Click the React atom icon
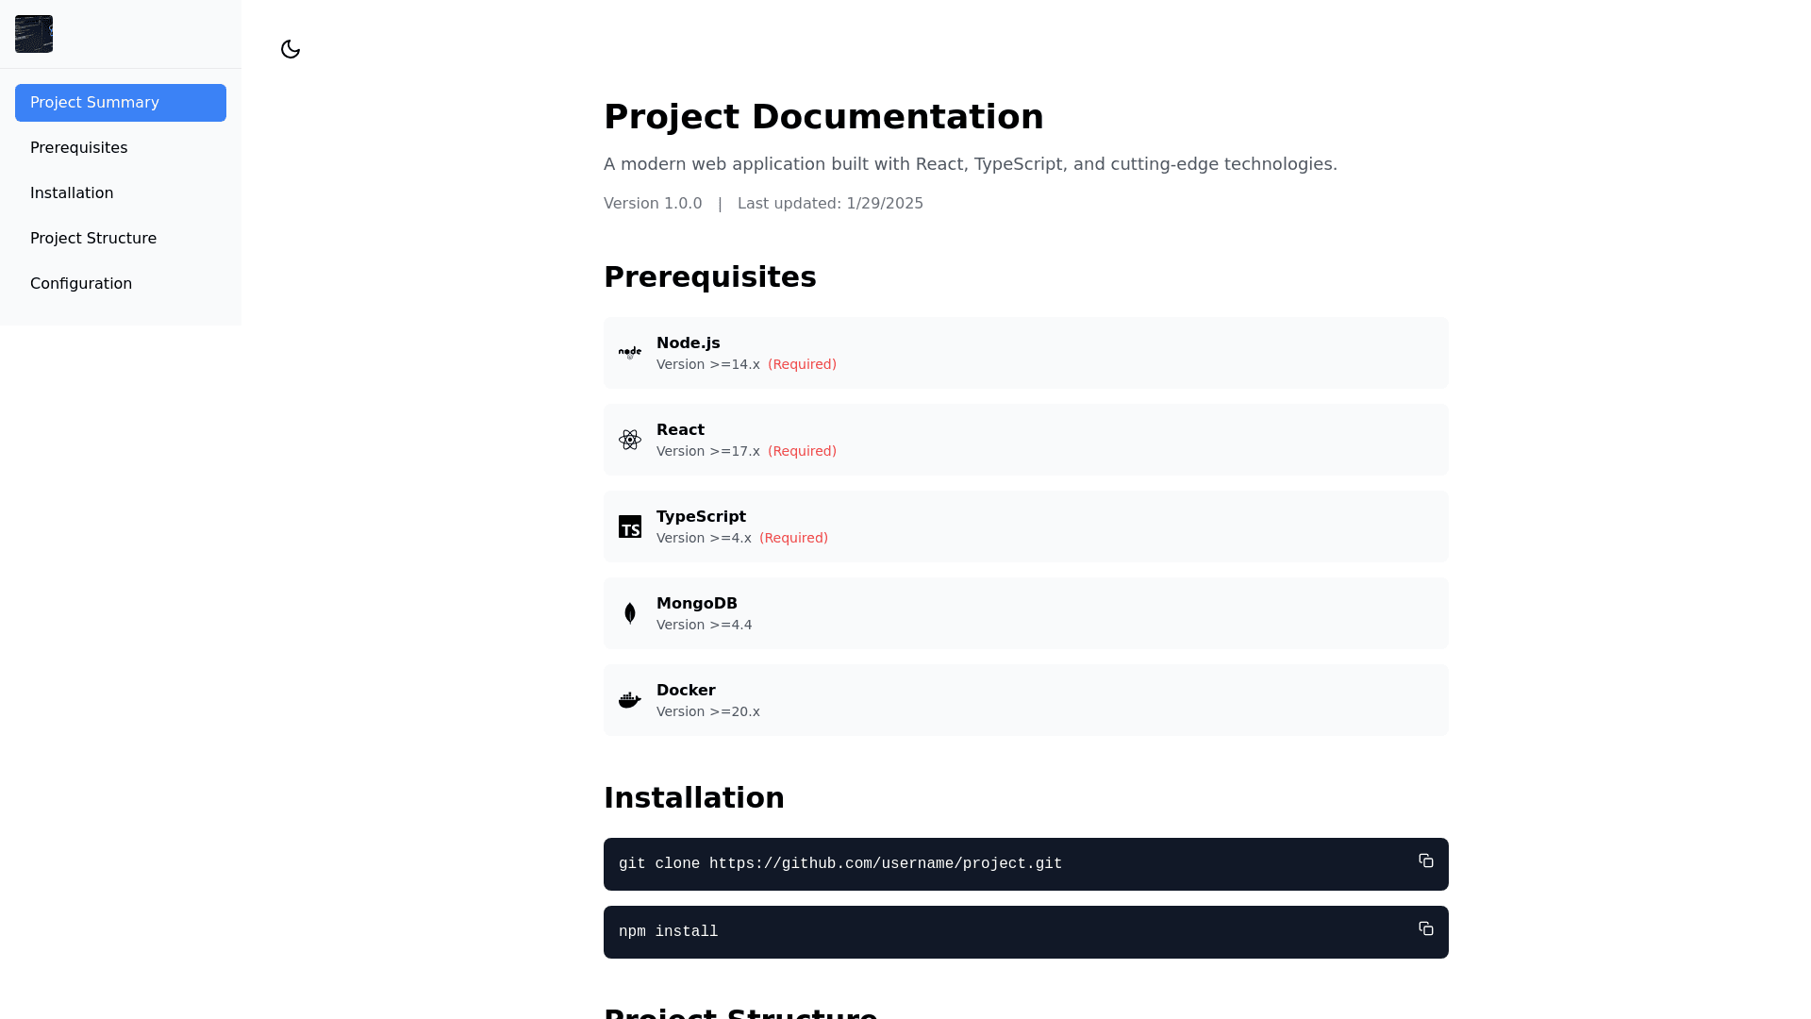 click(630, 440)
